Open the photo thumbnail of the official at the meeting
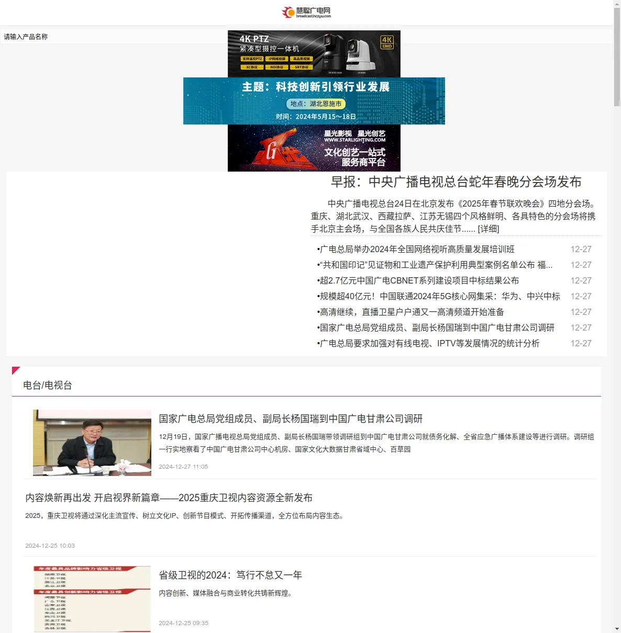Viewport: 621px width, 633px height. [x=92, y=443]
